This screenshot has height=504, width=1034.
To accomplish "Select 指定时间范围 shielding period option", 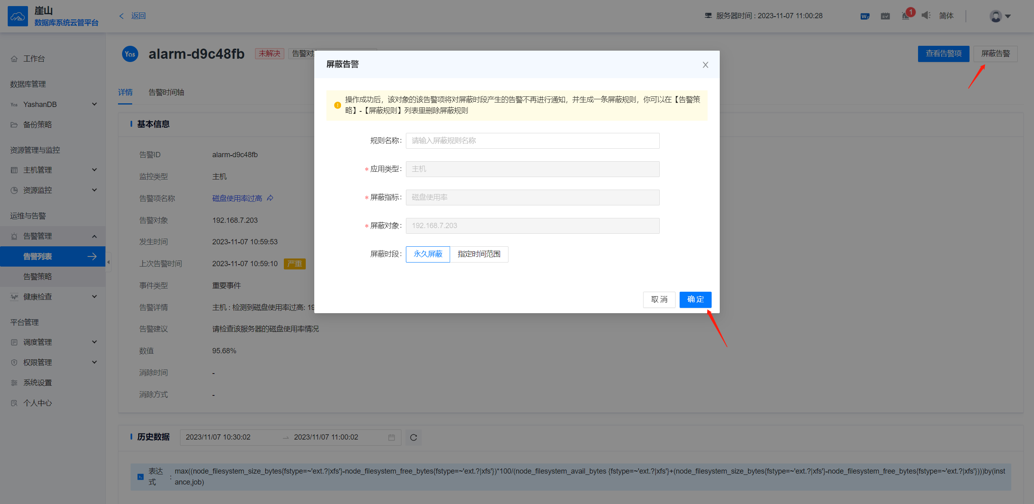I will point(480,254).
